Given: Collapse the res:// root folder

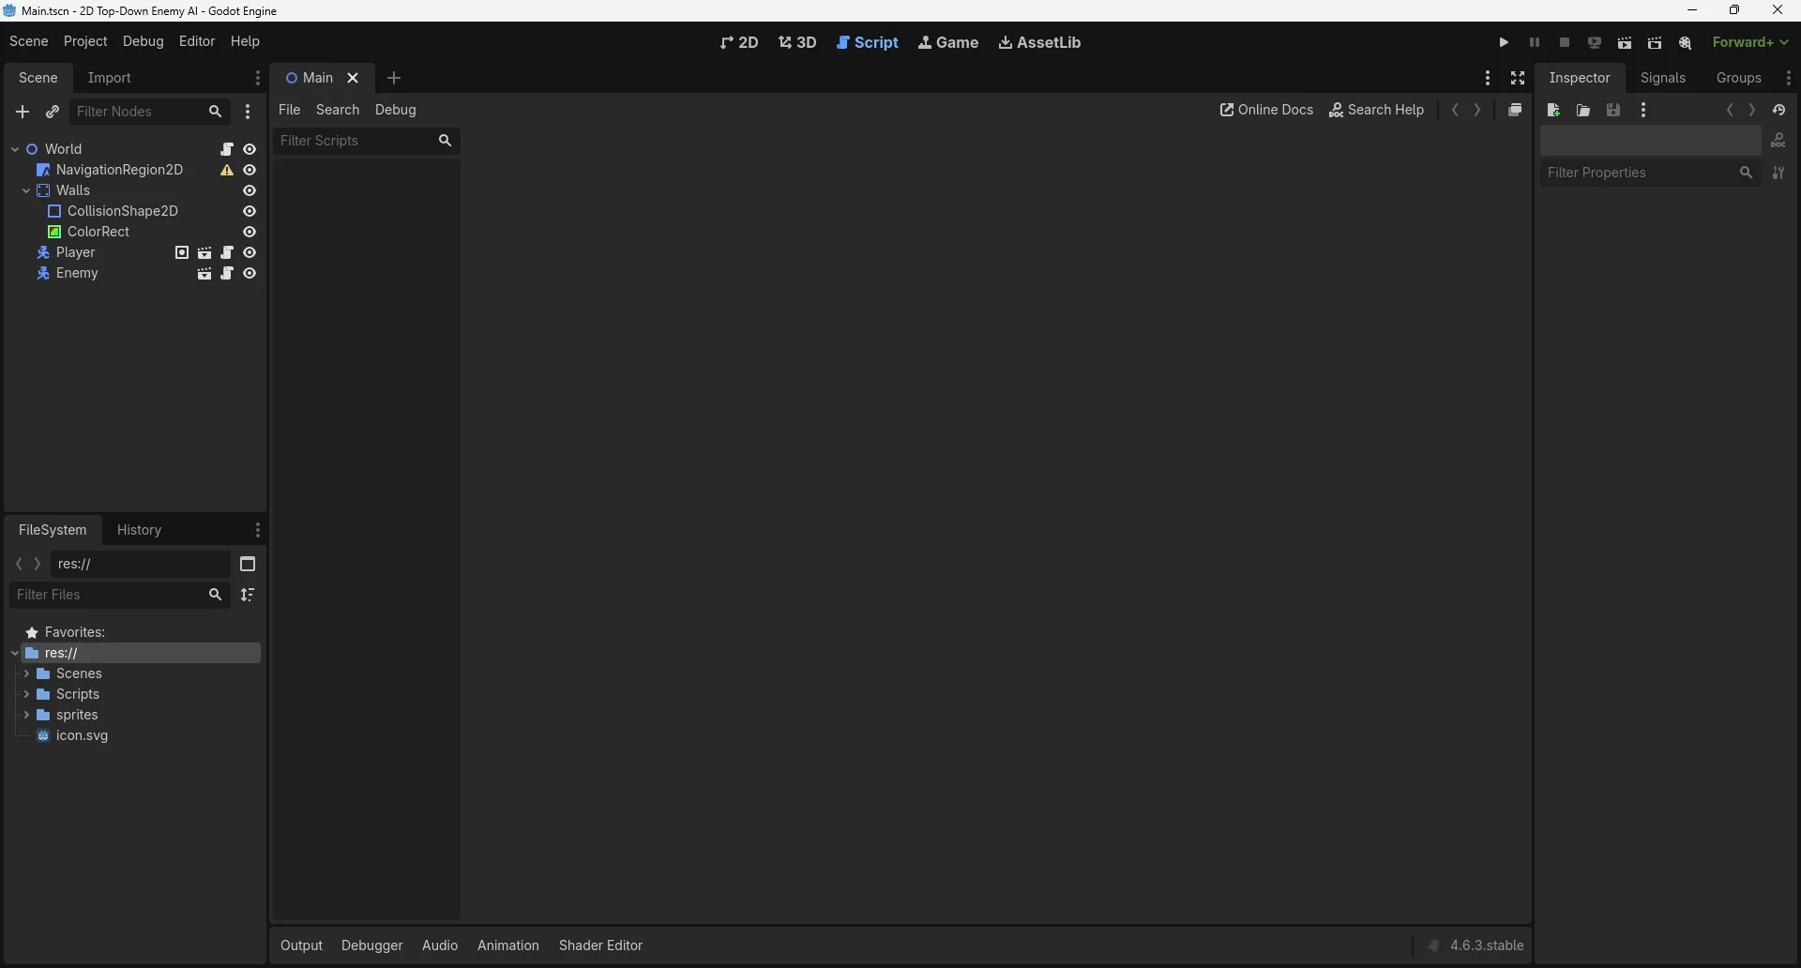Looking at the screenshot, I should [x=15, y=653].
